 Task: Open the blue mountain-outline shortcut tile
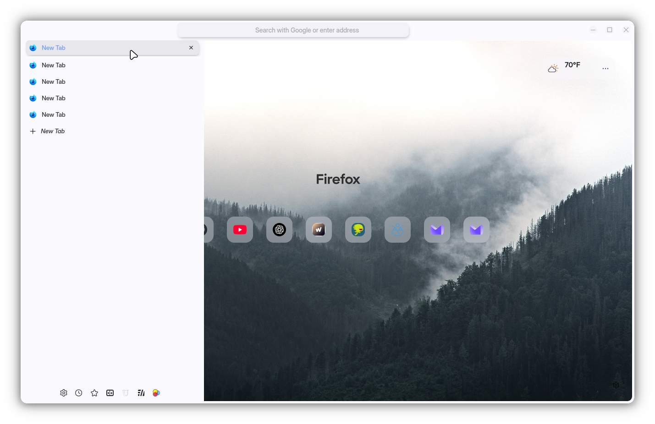397,229
